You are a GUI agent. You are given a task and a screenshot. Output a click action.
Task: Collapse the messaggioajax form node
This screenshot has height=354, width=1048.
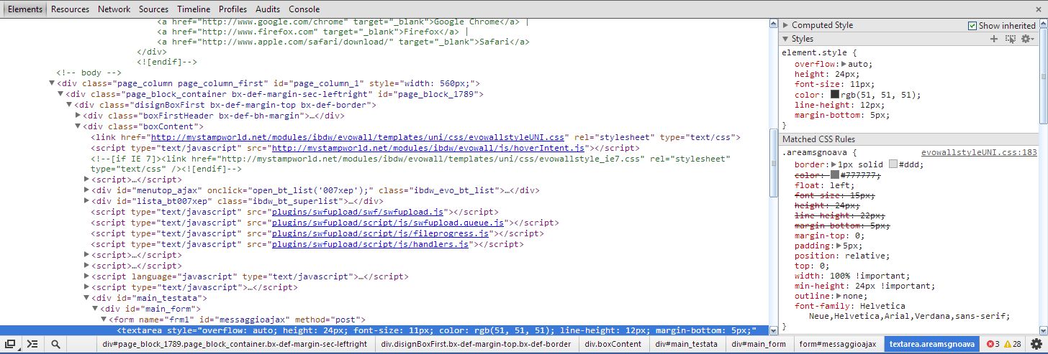pos(104,320)
